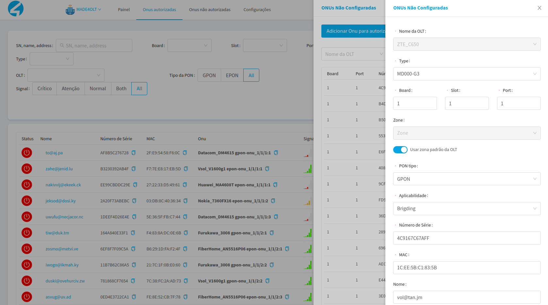Open the zahe@jenid.lu ONU link
Screen dimensions: 548x305
tap(59, 169)
